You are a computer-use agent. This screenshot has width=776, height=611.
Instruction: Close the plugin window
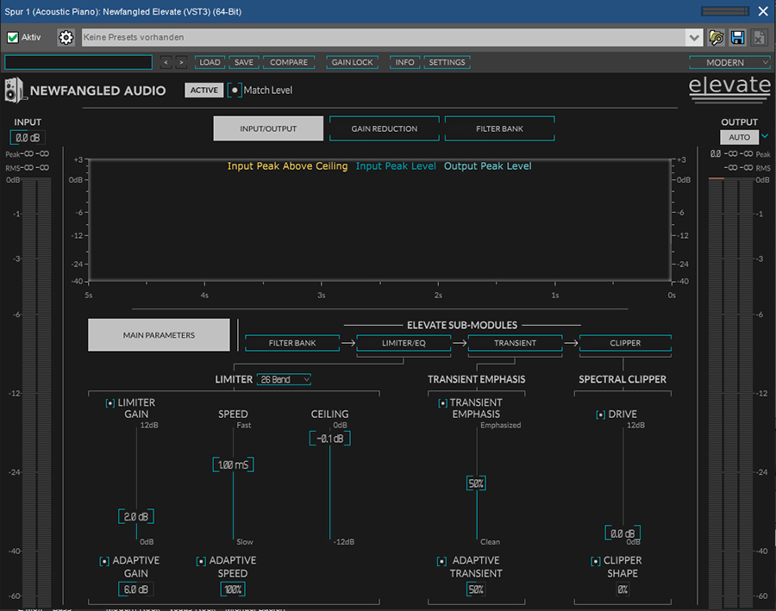coord(763,11)
